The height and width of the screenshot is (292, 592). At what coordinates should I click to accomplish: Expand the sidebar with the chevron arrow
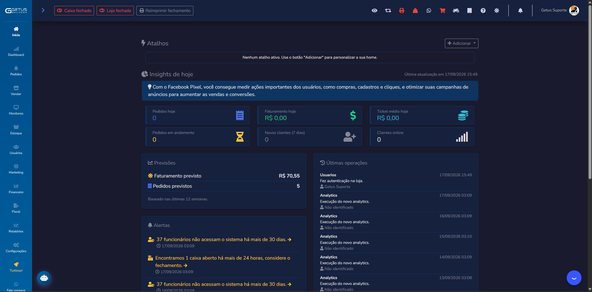pyautogui.click(x=43, y=10)
